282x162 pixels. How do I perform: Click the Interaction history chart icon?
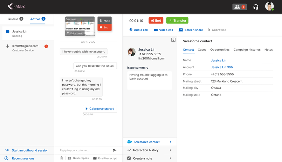click(129, 150)
